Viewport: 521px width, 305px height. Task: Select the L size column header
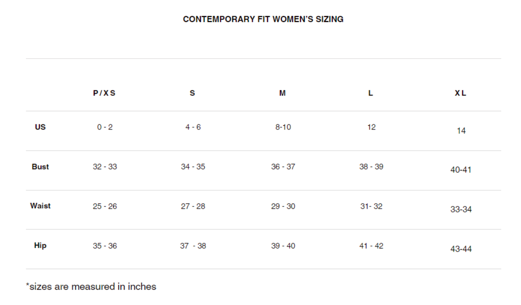coord(370,93)
